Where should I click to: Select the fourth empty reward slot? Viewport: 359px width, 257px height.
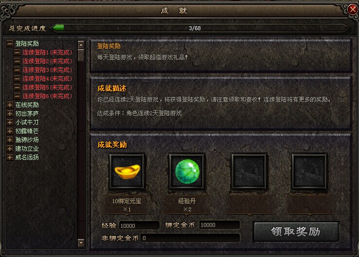pos(309,171)
